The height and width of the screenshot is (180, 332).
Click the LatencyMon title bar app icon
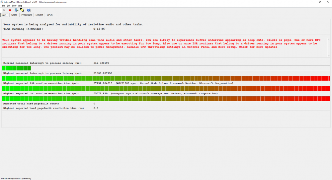tap(2, 2)
